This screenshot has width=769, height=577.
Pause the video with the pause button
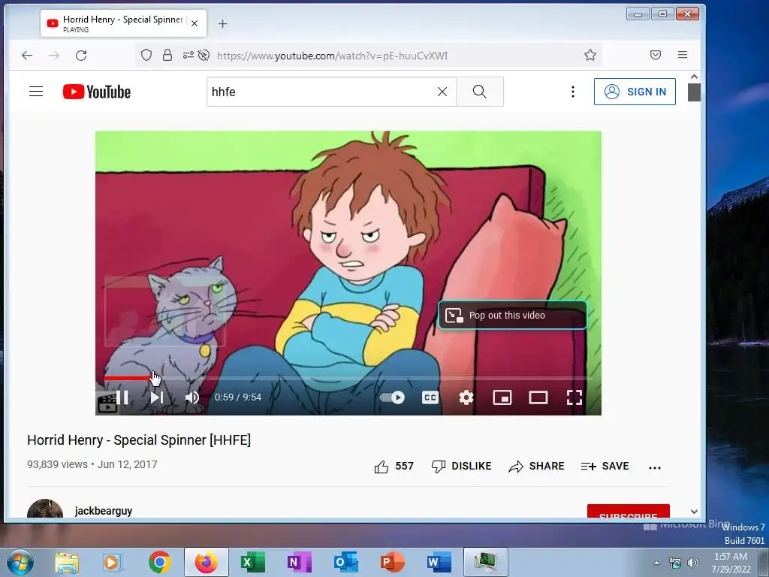pos(122,397)
